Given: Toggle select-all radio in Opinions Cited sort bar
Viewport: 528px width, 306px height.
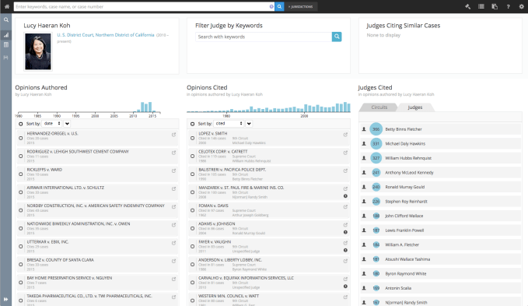Looking at the screenshot, I should coord(193,124).
